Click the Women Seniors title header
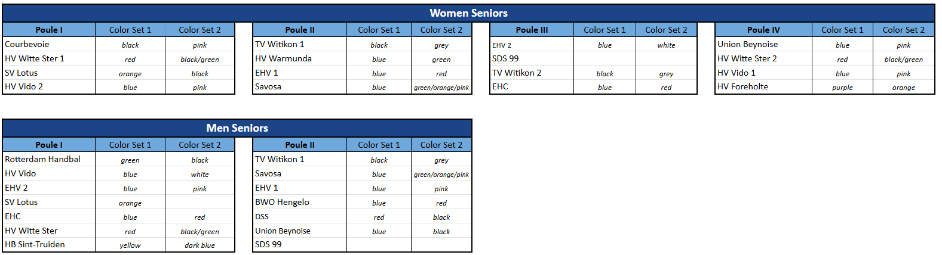This screenshot has height=255, width=942. coord(468,13)
